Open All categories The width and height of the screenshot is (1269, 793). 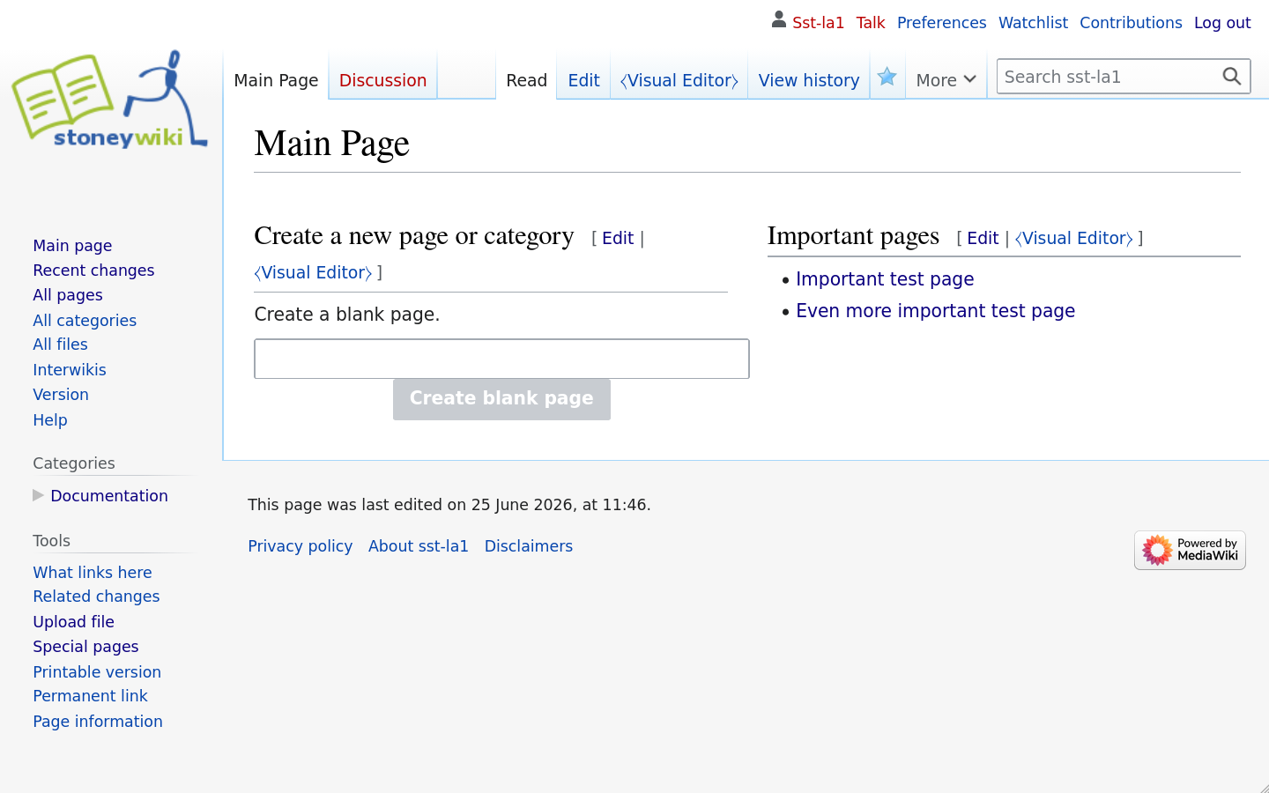point(85,321)
